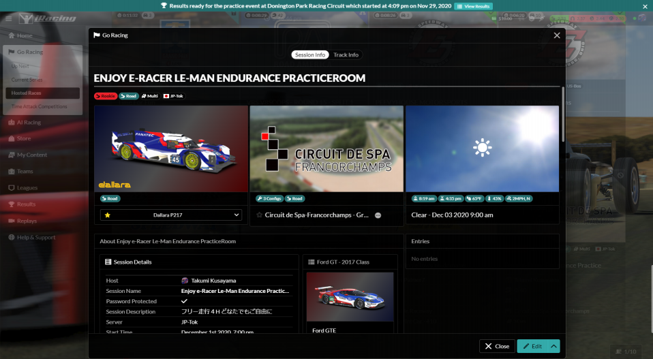
Task: Open the Dallara P217 car image
Action: (x=171, y=149)
